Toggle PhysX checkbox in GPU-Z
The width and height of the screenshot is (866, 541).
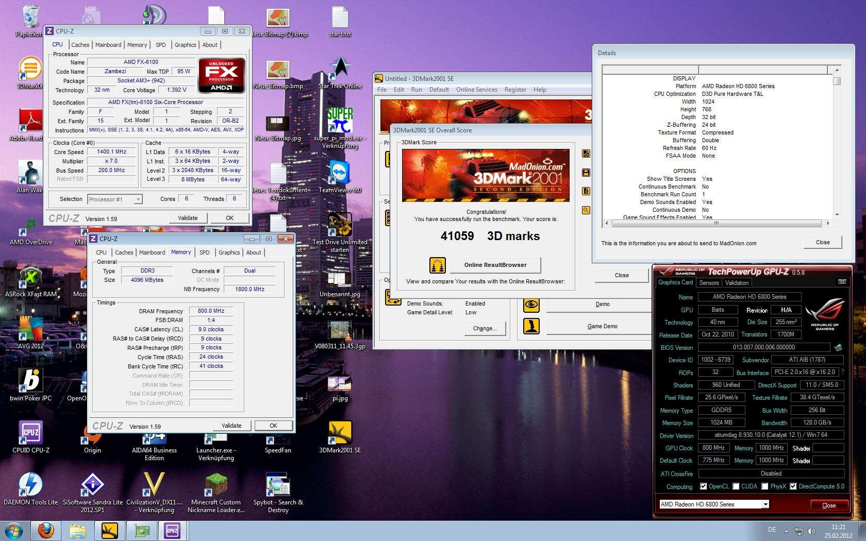point(765,486)
